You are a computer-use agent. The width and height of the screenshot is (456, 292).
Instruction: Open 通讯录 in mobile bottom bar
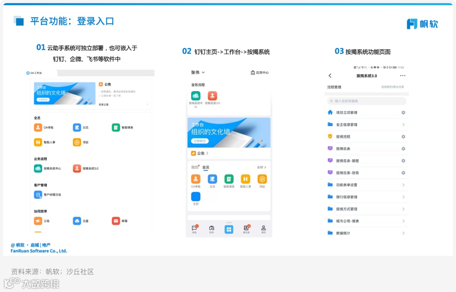coord(246,229)
